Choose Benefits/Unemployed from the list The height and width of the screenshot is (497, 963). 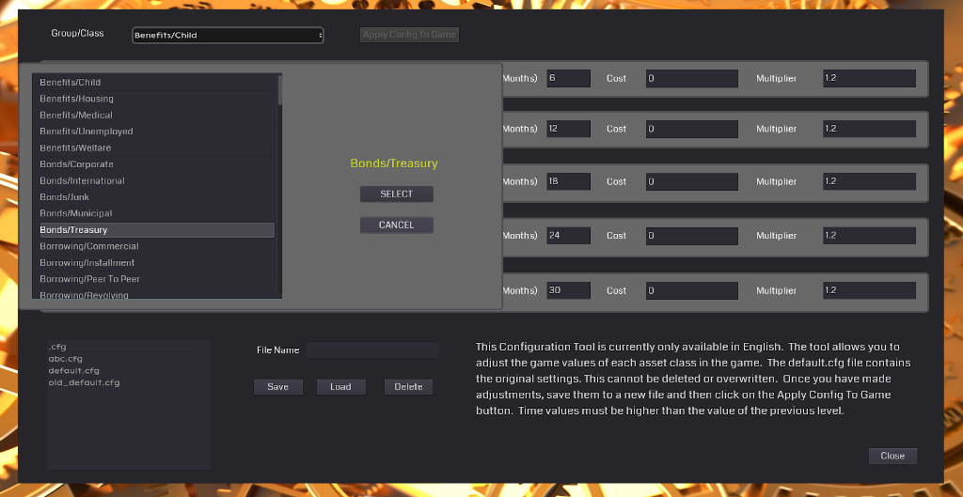[86, 132]
